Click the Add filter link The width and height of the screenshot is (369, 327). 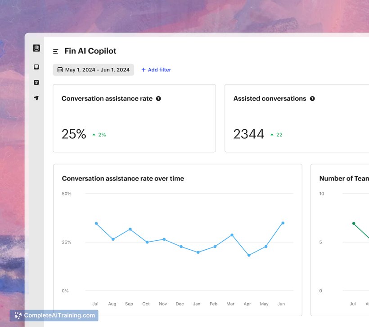point(156,70)
